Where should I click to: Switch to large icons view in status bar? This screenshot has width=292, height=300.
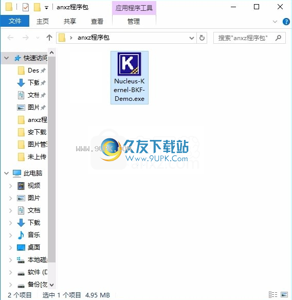coord(284,295)
